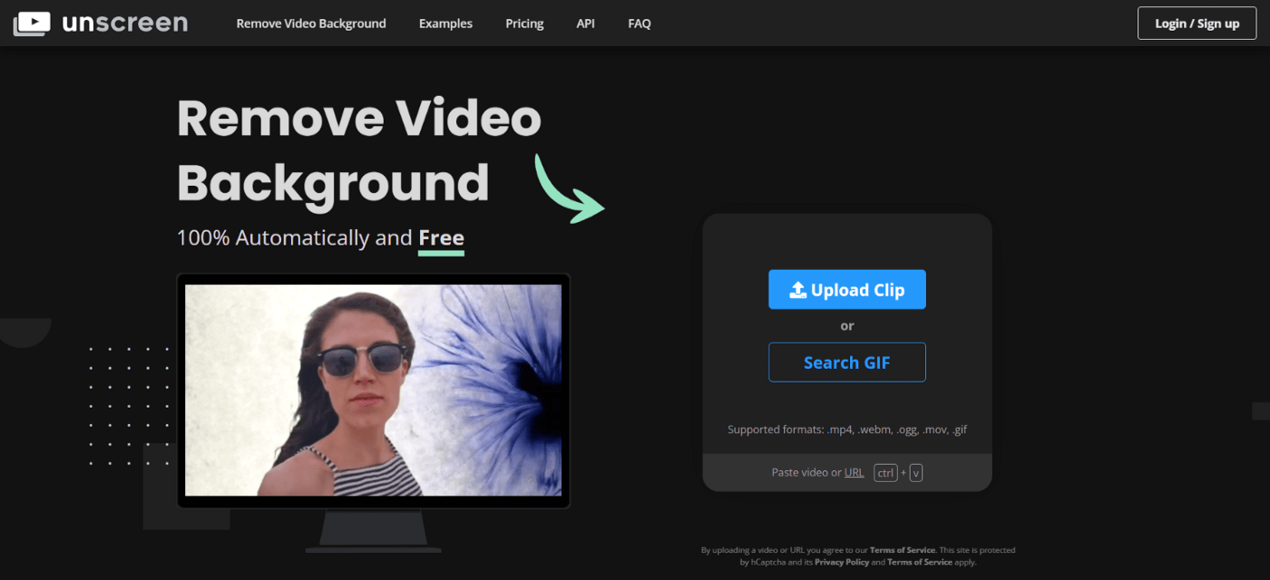Screen dimensions: 1270x580
Task: Click the demo video of woman in sunglasses
Action: [x=373, y=391]
